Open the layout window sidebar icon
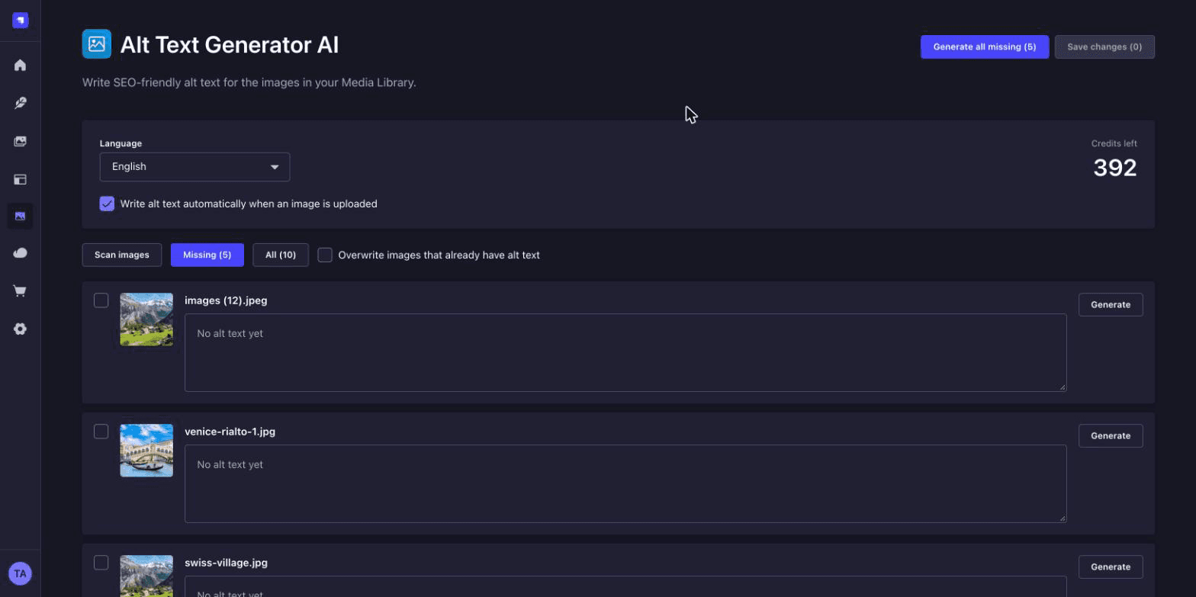This screenshot has width=1196, height=597. pos(20,179)
